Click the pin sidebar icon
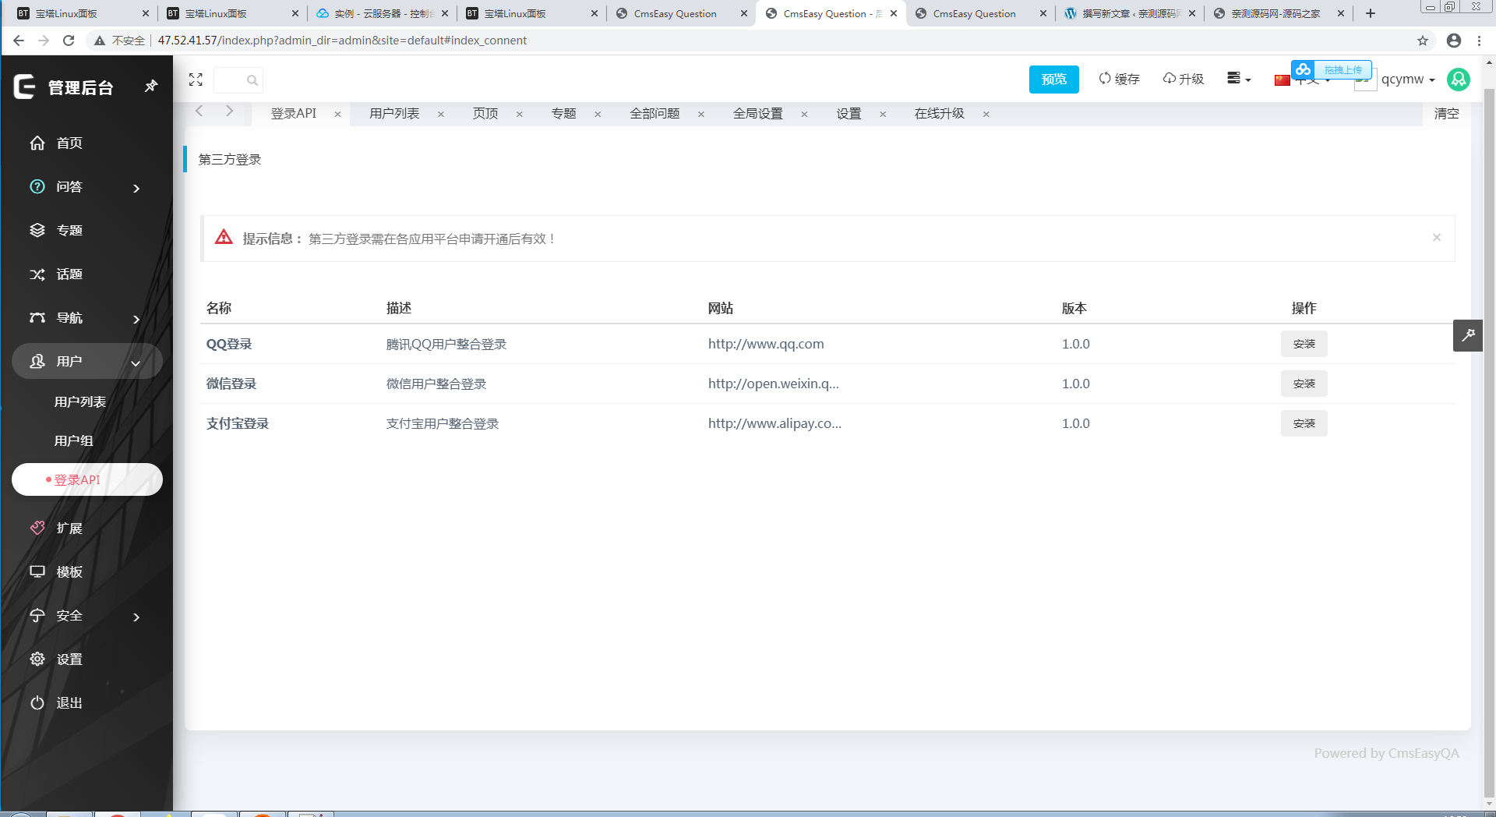 [151, 87]
